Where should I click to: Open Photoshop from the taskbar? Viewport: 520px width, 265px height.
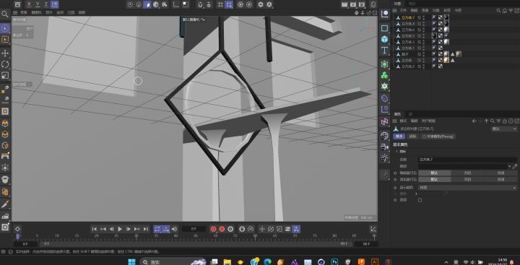tap(334, 261)
